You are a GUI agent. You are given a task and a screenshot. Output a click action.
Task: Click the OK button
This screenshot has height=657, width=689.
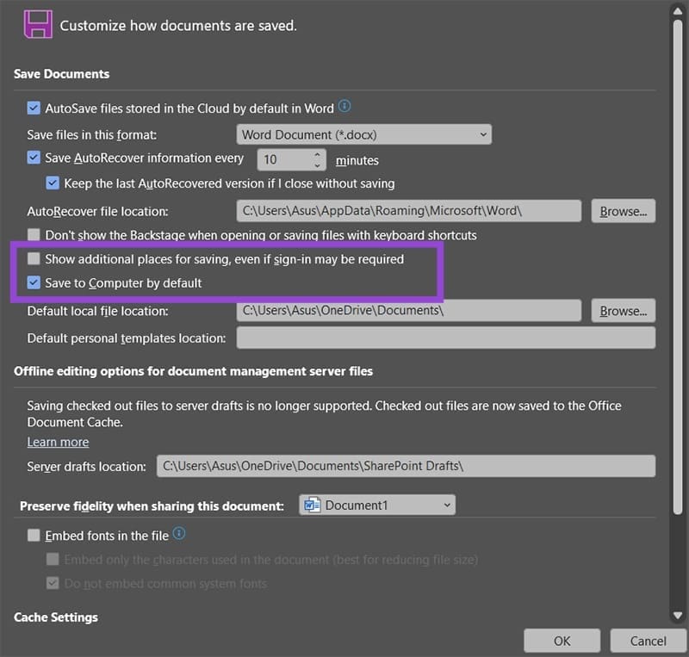click(x=562, y=641)
